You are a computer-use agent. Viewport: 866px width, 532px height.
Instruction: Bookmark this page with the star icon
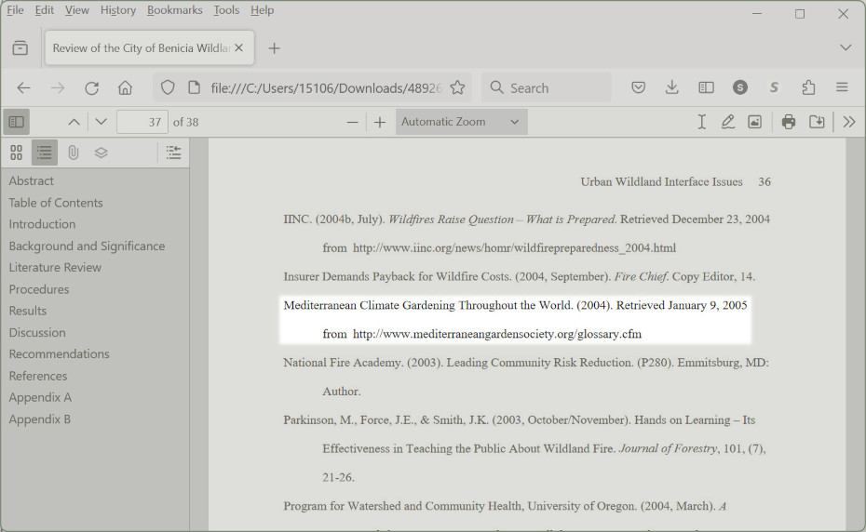tap(457, 87)
